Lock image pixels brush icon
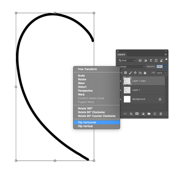 [130, 73]
